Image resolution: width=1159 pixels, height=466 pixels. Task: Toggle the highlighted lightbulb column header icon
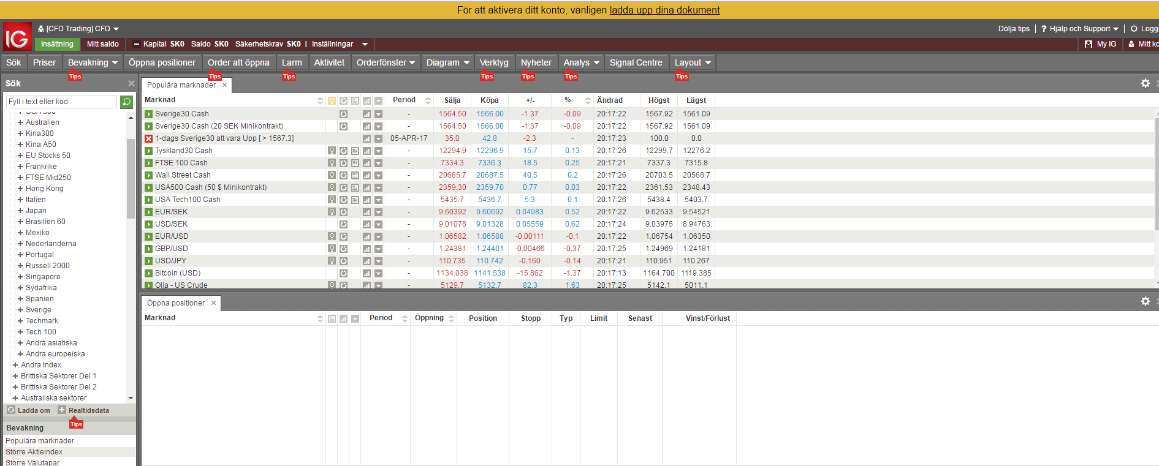click(x=332, y=100)
